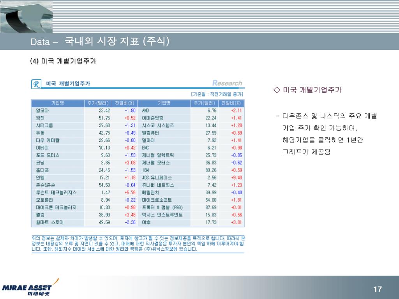Click 프록터 & 갬블 (P&G) entry
This screenshot has width=399, height=299.
[162, 208]
